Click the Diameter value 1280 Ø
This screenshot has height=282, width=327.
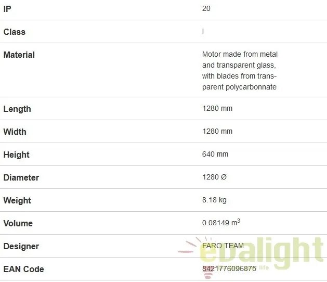coord(214,177)
